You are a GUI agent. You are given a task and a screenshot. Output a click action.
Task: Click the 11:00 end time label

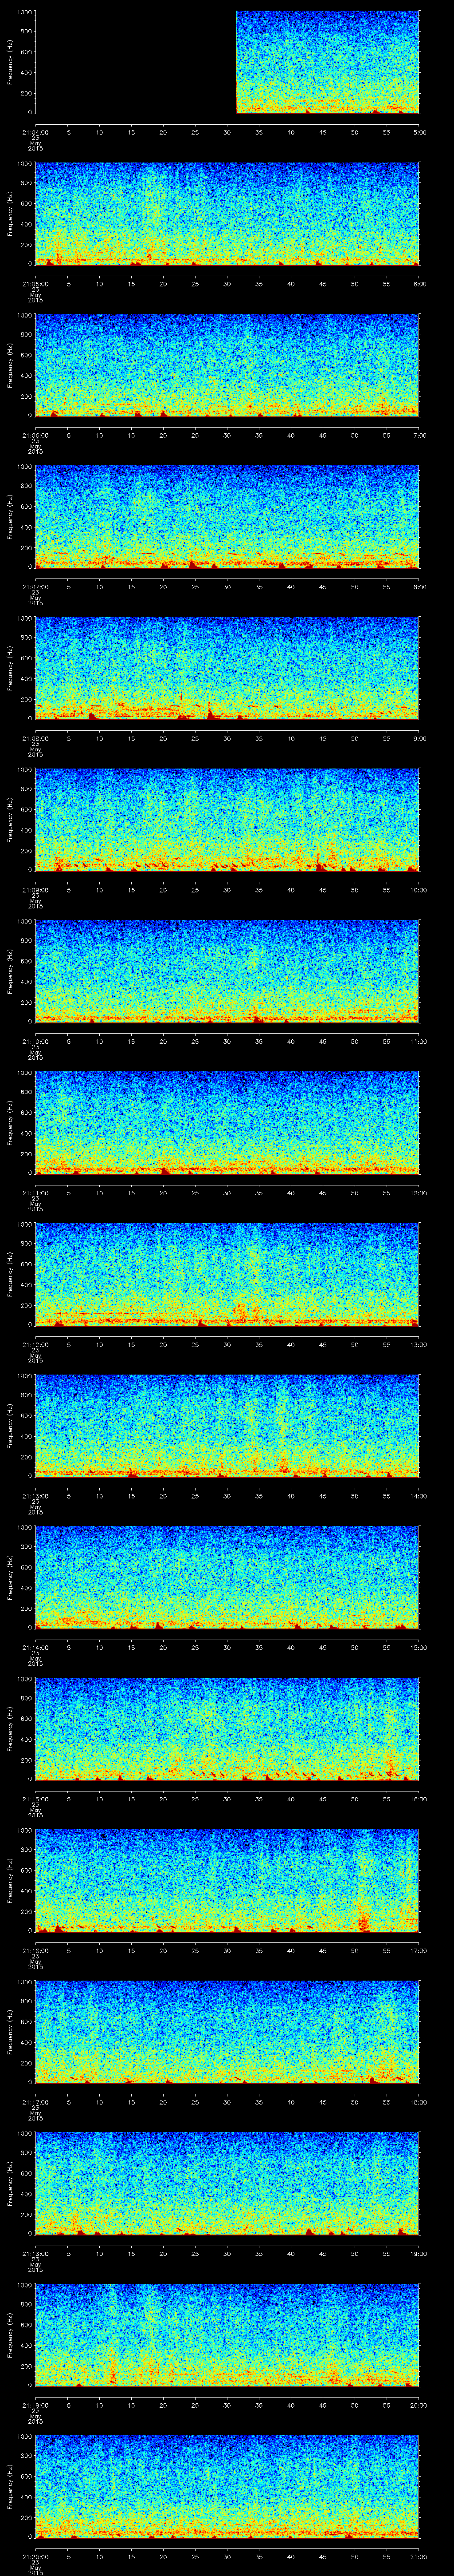(x=420, y=1041)
